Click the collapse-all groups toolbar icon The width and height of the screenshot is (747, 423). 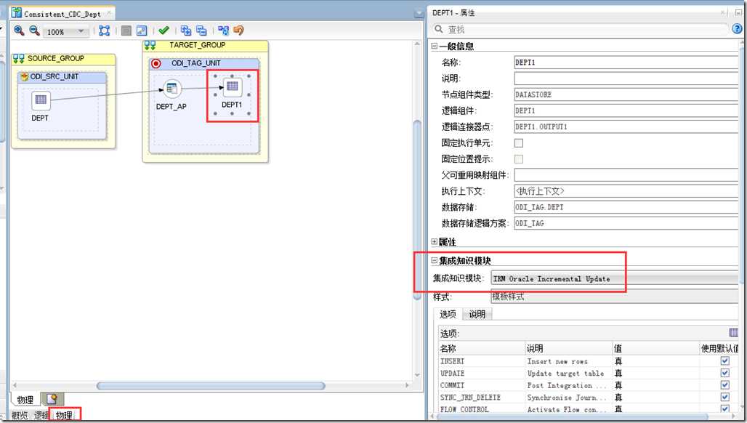coord(201,31)
